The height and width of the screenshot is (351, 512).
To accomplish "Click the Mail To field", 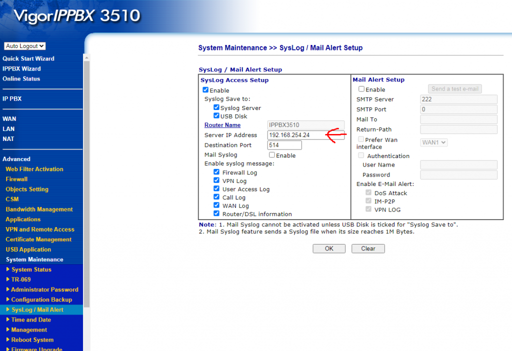I will point(459,119).
